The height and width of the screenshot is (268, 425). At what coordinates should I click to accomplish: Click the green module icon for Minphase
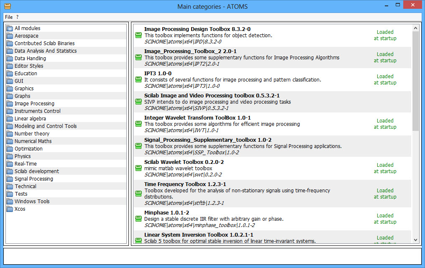(138, 219)
